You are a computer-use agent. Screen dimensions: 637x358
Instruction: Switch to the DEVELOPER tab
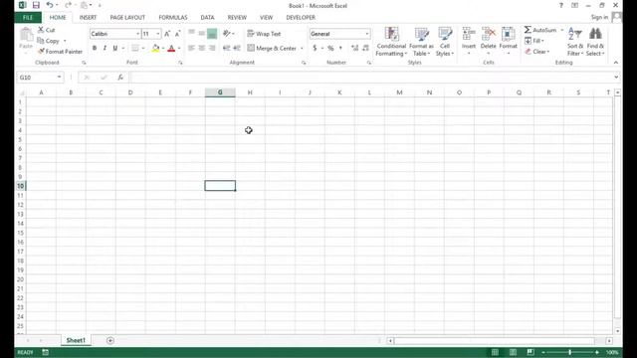click(301, 18)
